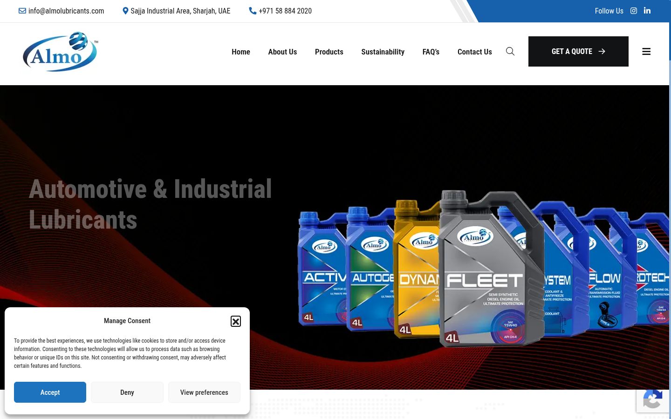
Task: Close the Manage Consent dialog
Action: pyautogui.click(x=236, y=321)
